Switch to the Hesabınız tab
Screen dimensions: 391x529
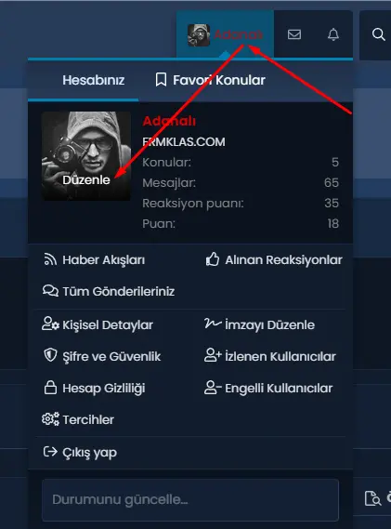94,80
